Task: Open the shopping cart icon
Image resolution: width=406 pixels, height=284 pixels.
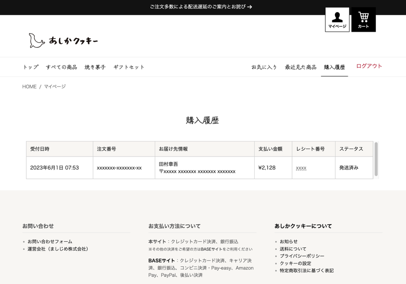Action: click(x=363, y=20)
